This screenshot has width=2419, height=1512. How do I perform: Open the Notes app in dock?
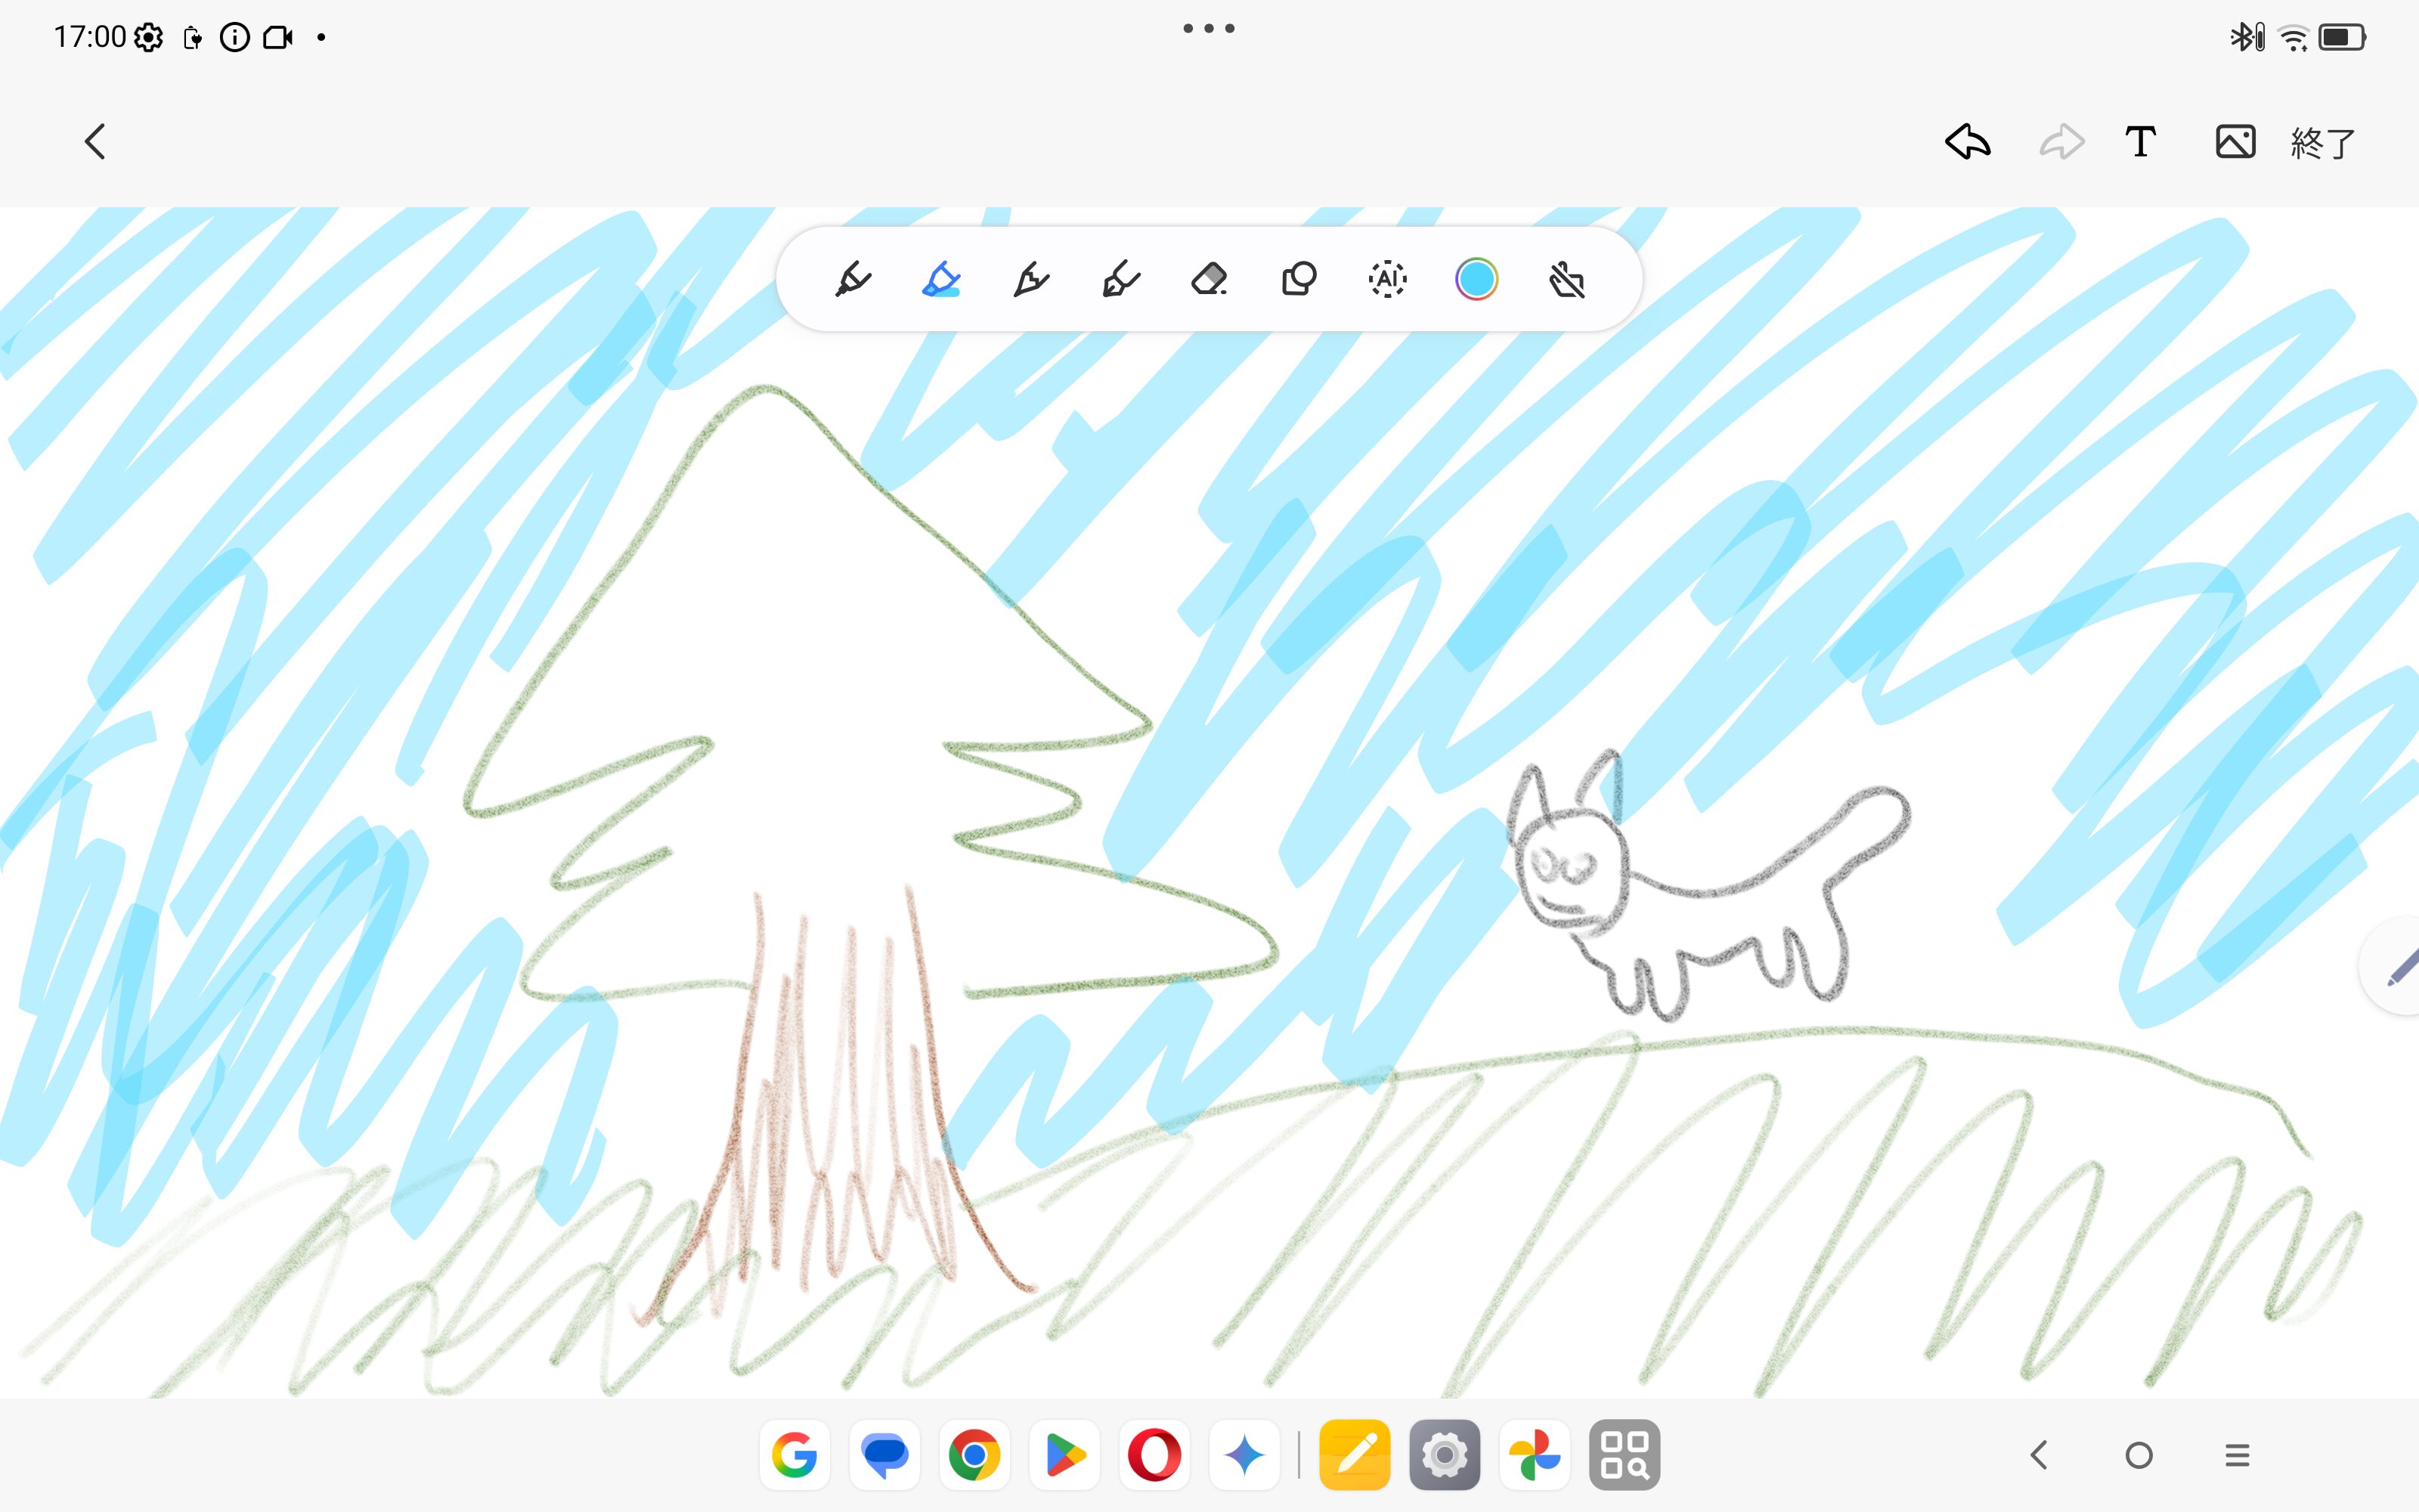[1355, 1455]
